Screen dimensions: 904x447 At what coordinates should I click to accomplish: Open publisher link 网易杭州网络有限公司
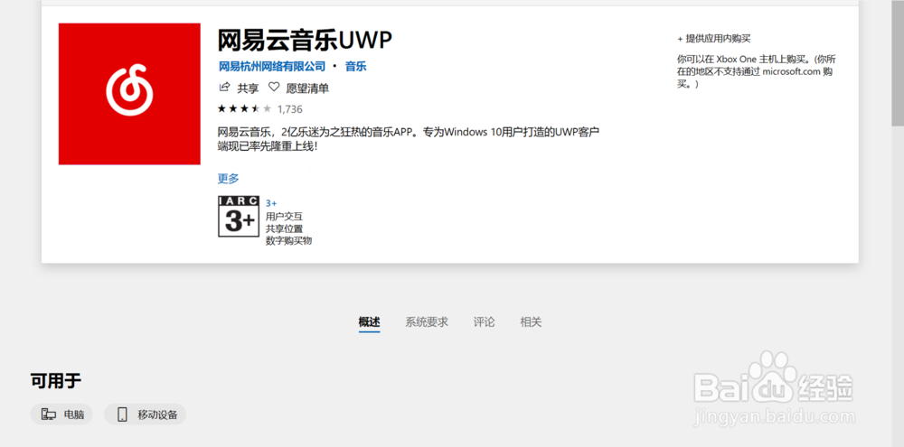272,66
